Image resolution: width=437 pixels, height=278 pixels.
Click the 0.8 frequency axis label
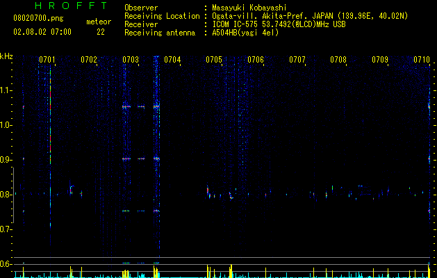6,195
